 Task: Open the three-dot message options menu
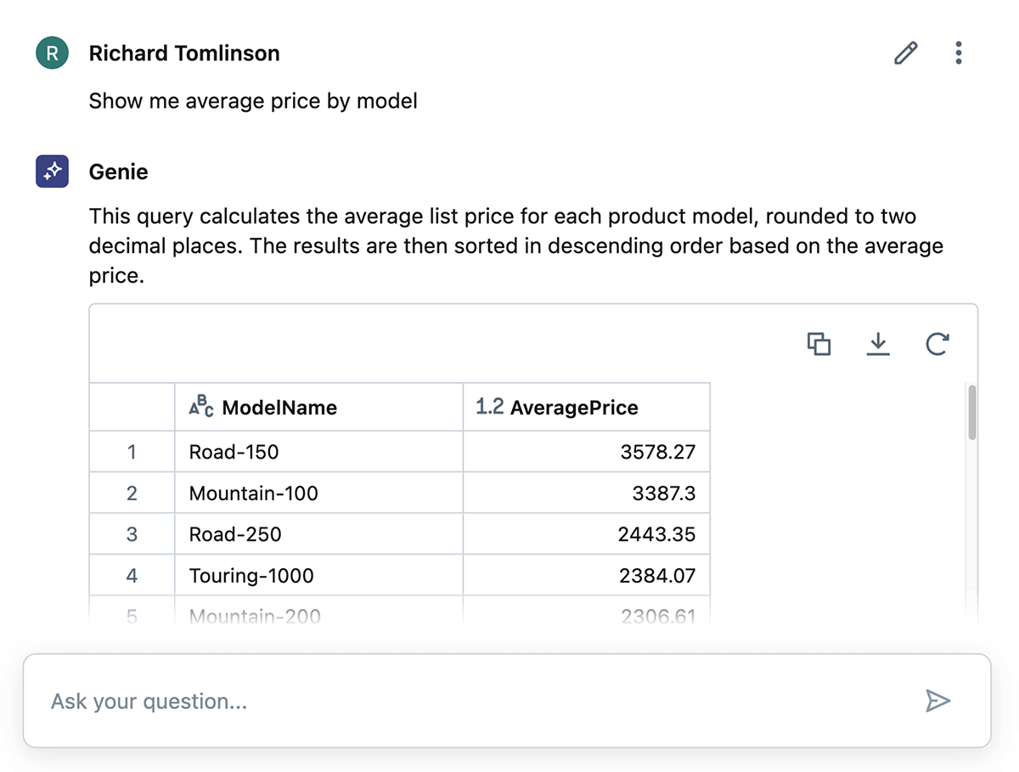(959, 54)
